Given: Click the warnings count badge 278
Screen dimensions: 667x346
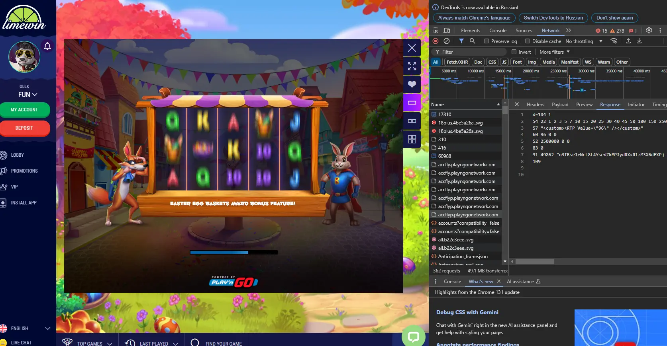Looking at the screenshot, I should coord(617,31).
